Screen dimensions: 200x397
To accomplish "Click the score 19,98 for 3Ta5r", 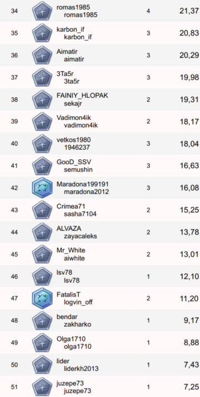I will click(189, 78).
